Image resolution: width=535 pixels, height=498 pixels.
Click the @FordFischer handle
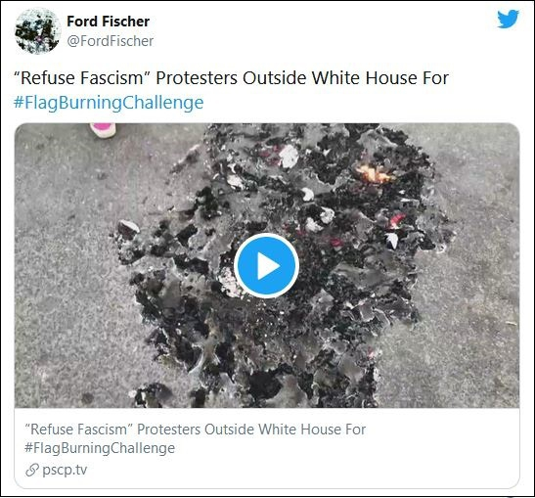[111, 41]
